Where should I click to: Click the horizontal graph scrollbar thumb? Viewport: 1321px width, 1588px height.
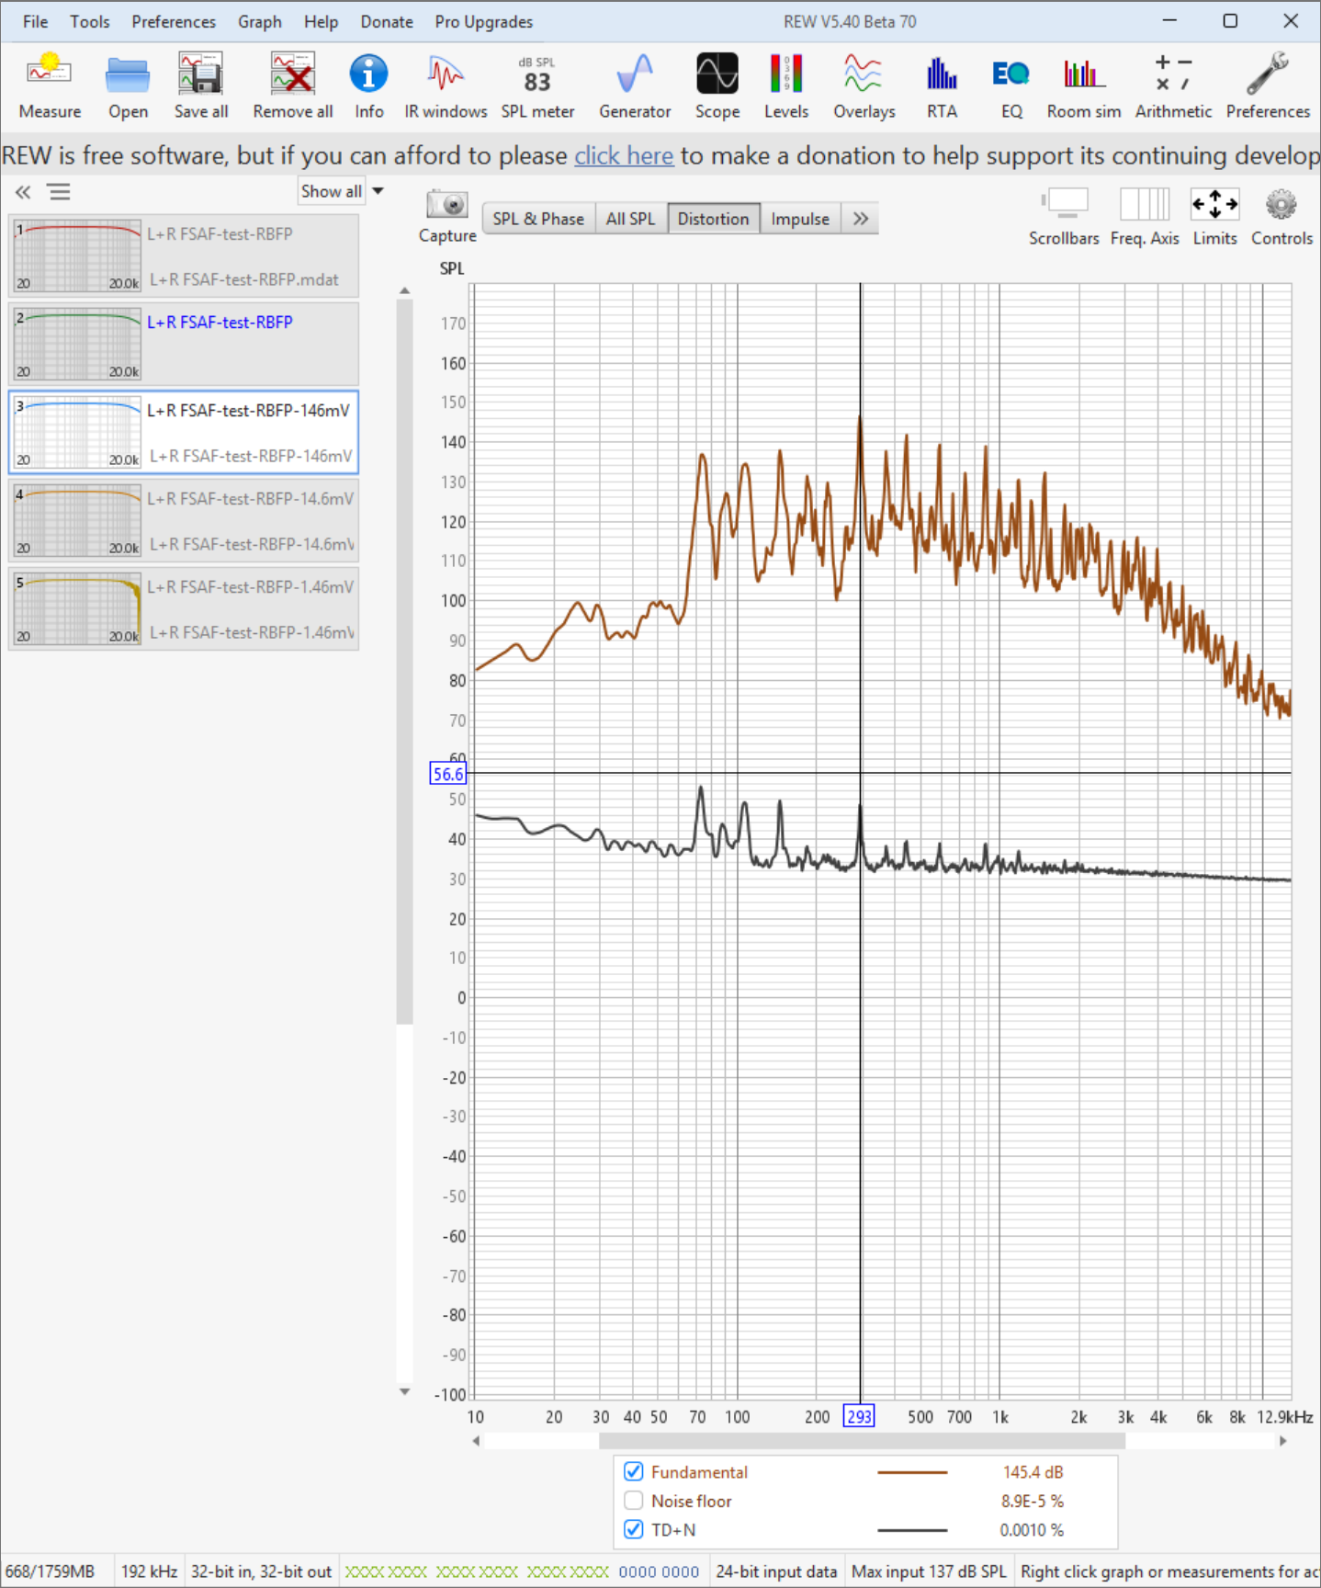862,1441
